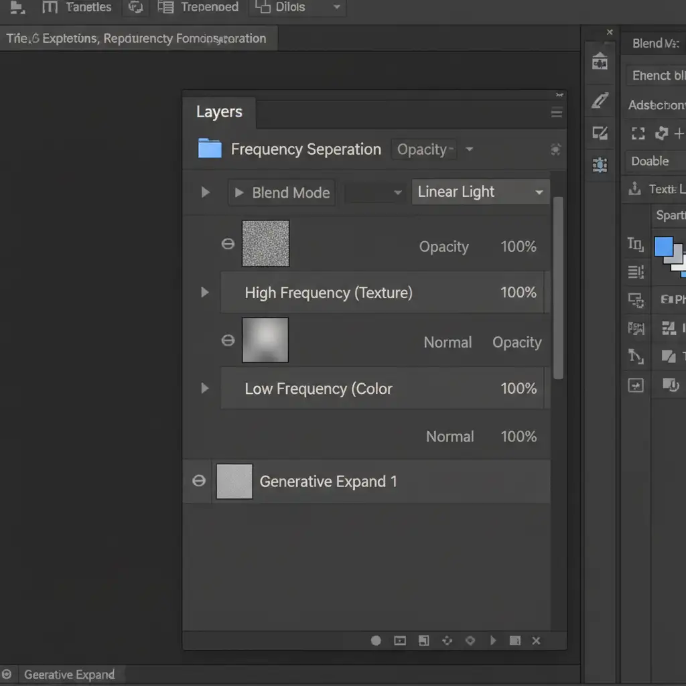The width and height of the screenshot is (686, 686).
Task: Toggle visibility of the blurred gray layer
Action: coord(228,340)
